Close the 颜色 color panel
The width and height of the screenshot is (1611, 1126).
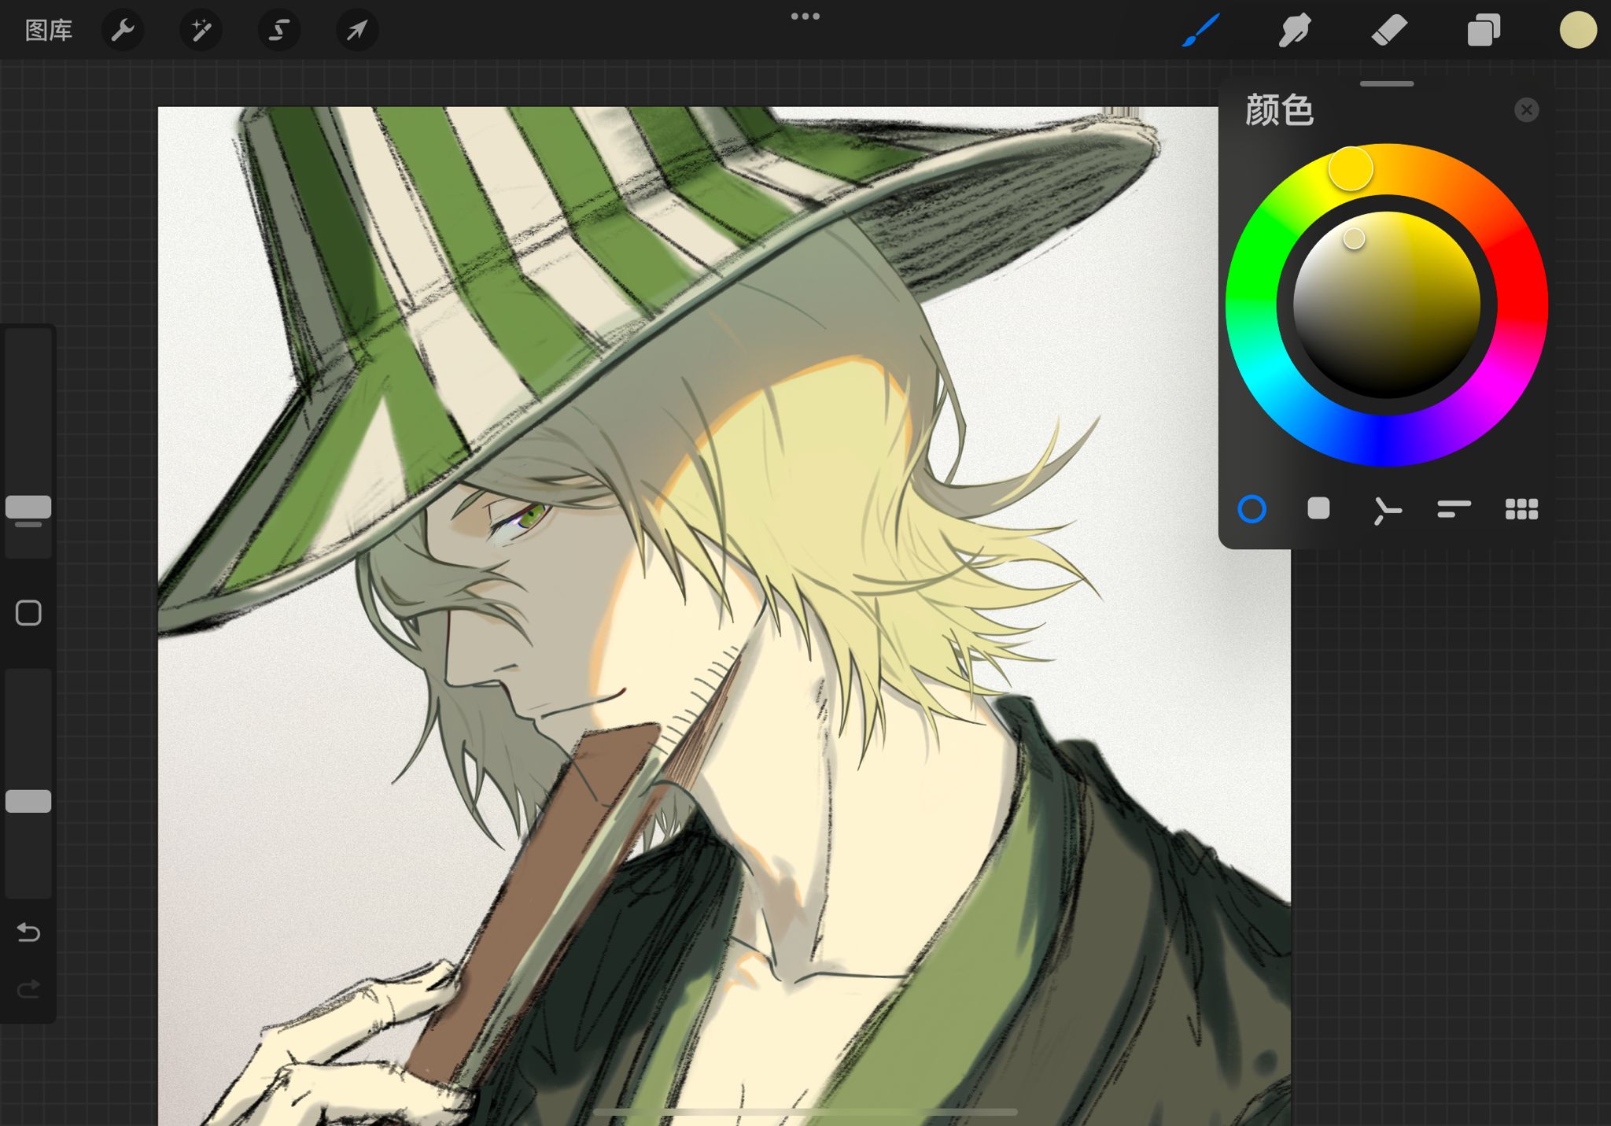[1526, 109]
